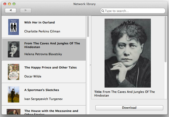Download the selected book
The width and height of the screenshot is (169, 117).
pyautogui.click(x=129, y=108)
